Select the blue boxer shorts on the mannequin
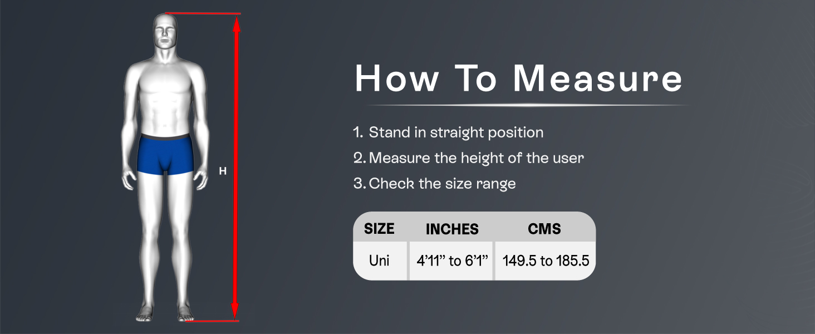Screen dimensions: 815x334 pyautogui.click(x=165, y=157)
